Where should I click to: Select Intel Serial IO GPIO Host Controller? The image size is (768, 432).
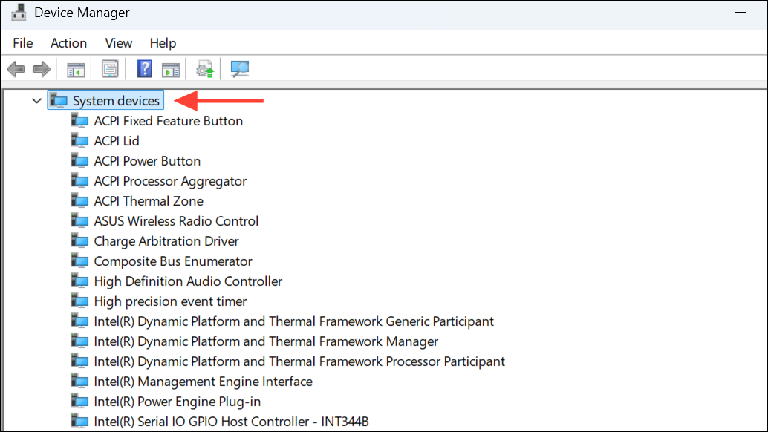click(x=231, y=422)
